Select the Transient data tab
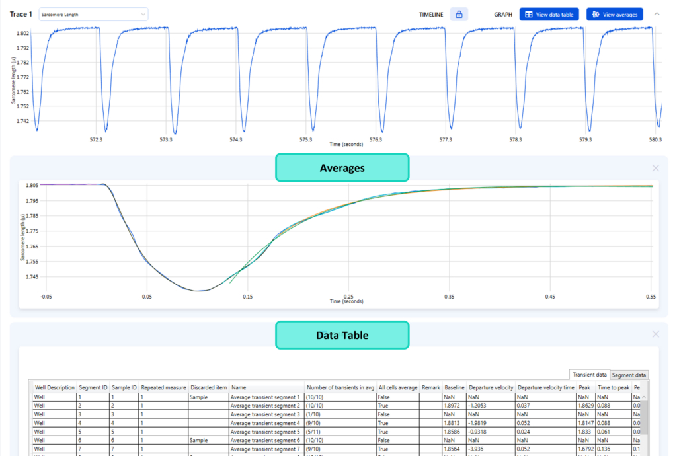677x456 pixels. tap(588, 375)
